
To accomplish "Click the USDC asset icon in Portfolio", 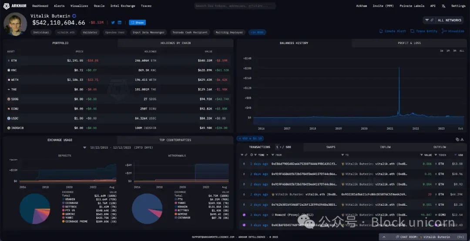I will pyautogui.click(x=9, y=118).
